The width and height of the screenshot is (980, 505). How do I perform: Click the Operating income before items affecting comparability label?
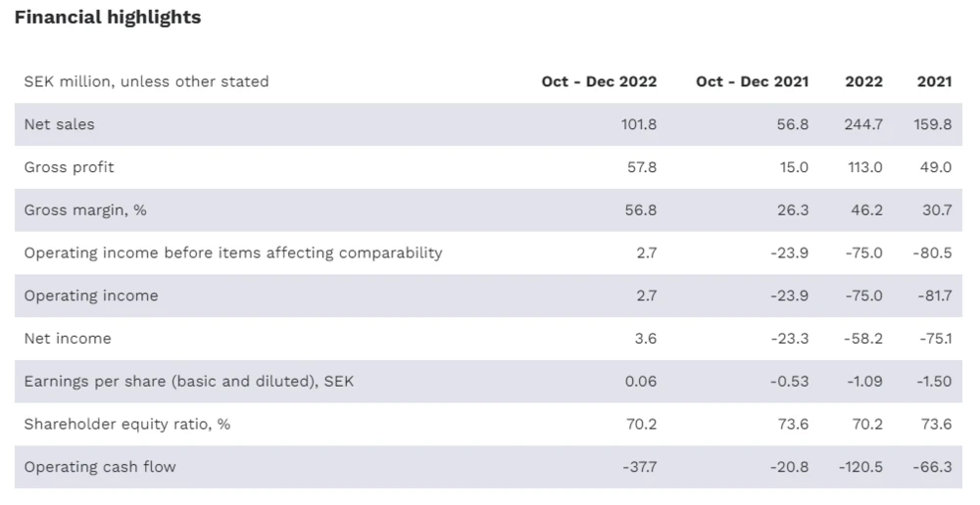point(233,252)
